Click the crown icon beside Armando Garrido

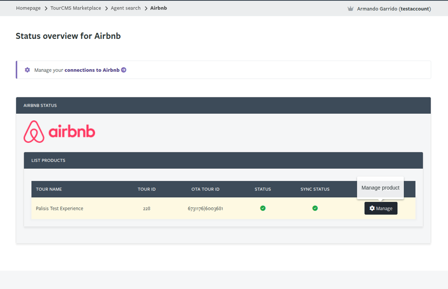[350, 9]
